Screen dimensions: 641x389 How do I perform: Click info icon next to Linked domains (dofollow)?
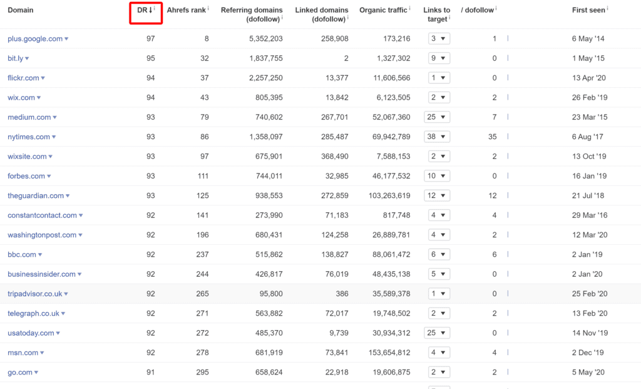[348, 17]
